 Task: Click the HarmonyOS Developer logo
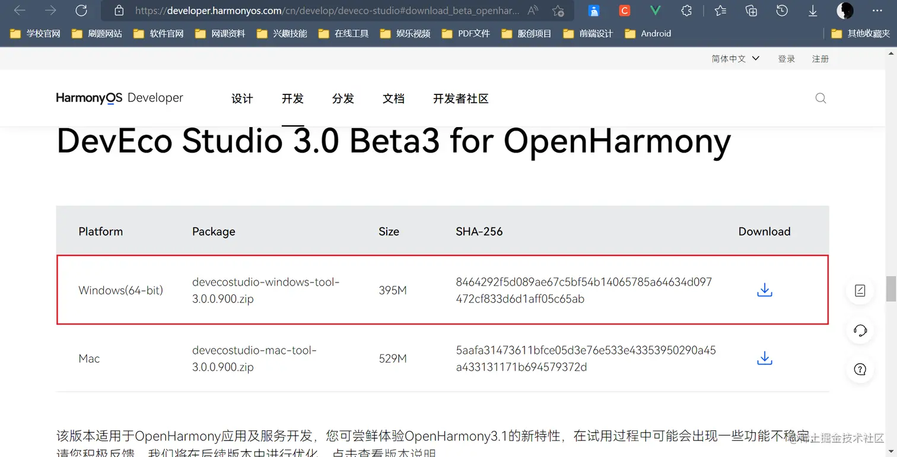tap(119, 98)
